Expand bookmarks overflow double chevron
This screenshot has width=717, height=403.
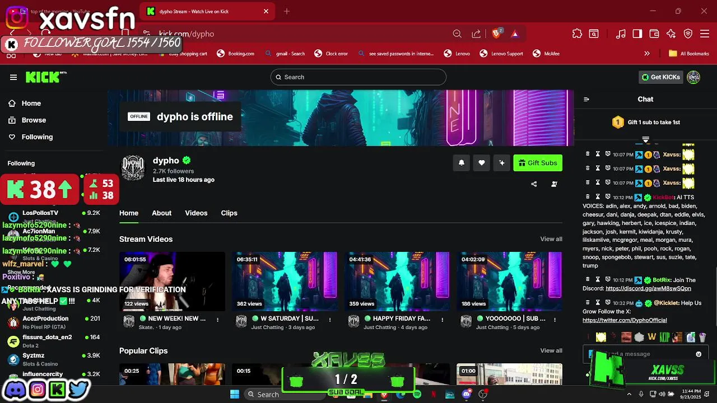647,54
